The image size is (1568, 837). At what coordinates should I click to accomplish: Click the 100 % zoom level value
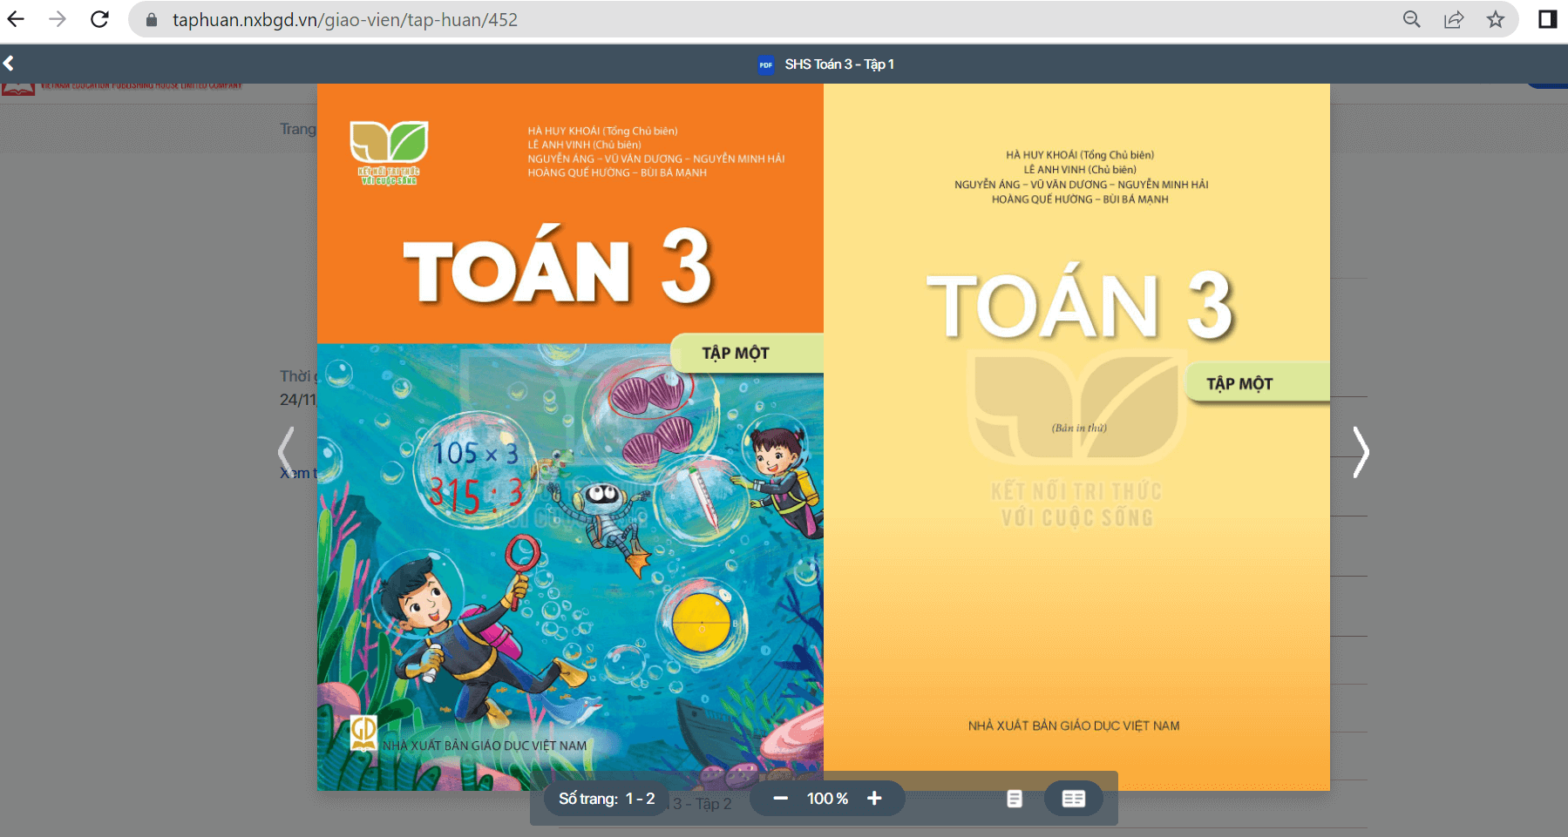point(827,799)
